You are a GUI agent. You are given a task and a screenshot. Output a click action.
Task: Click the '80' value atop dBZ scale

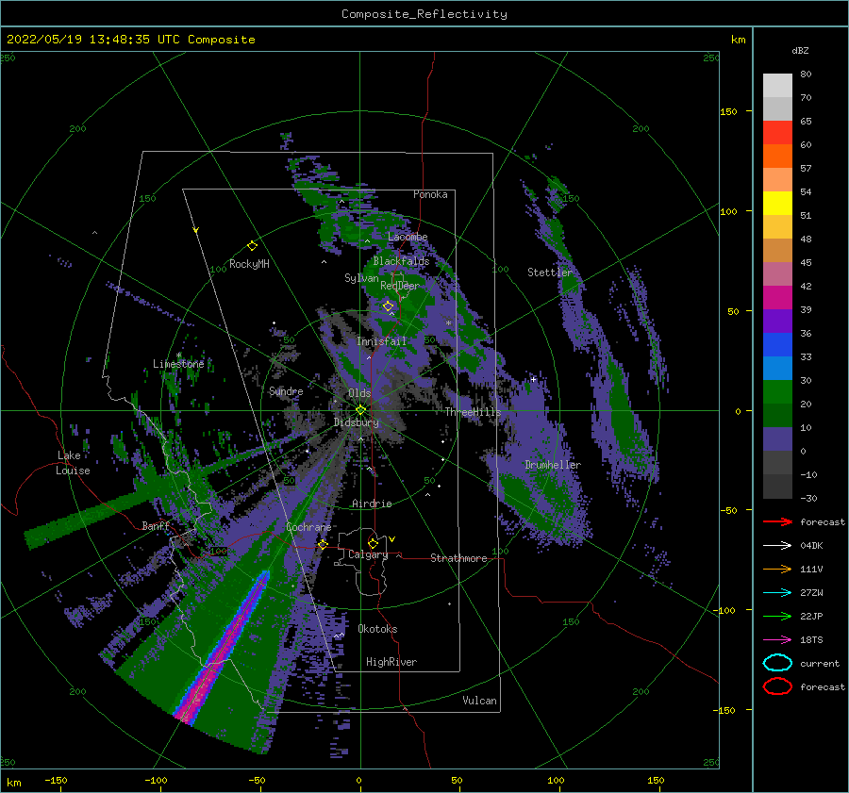[806, 74]
